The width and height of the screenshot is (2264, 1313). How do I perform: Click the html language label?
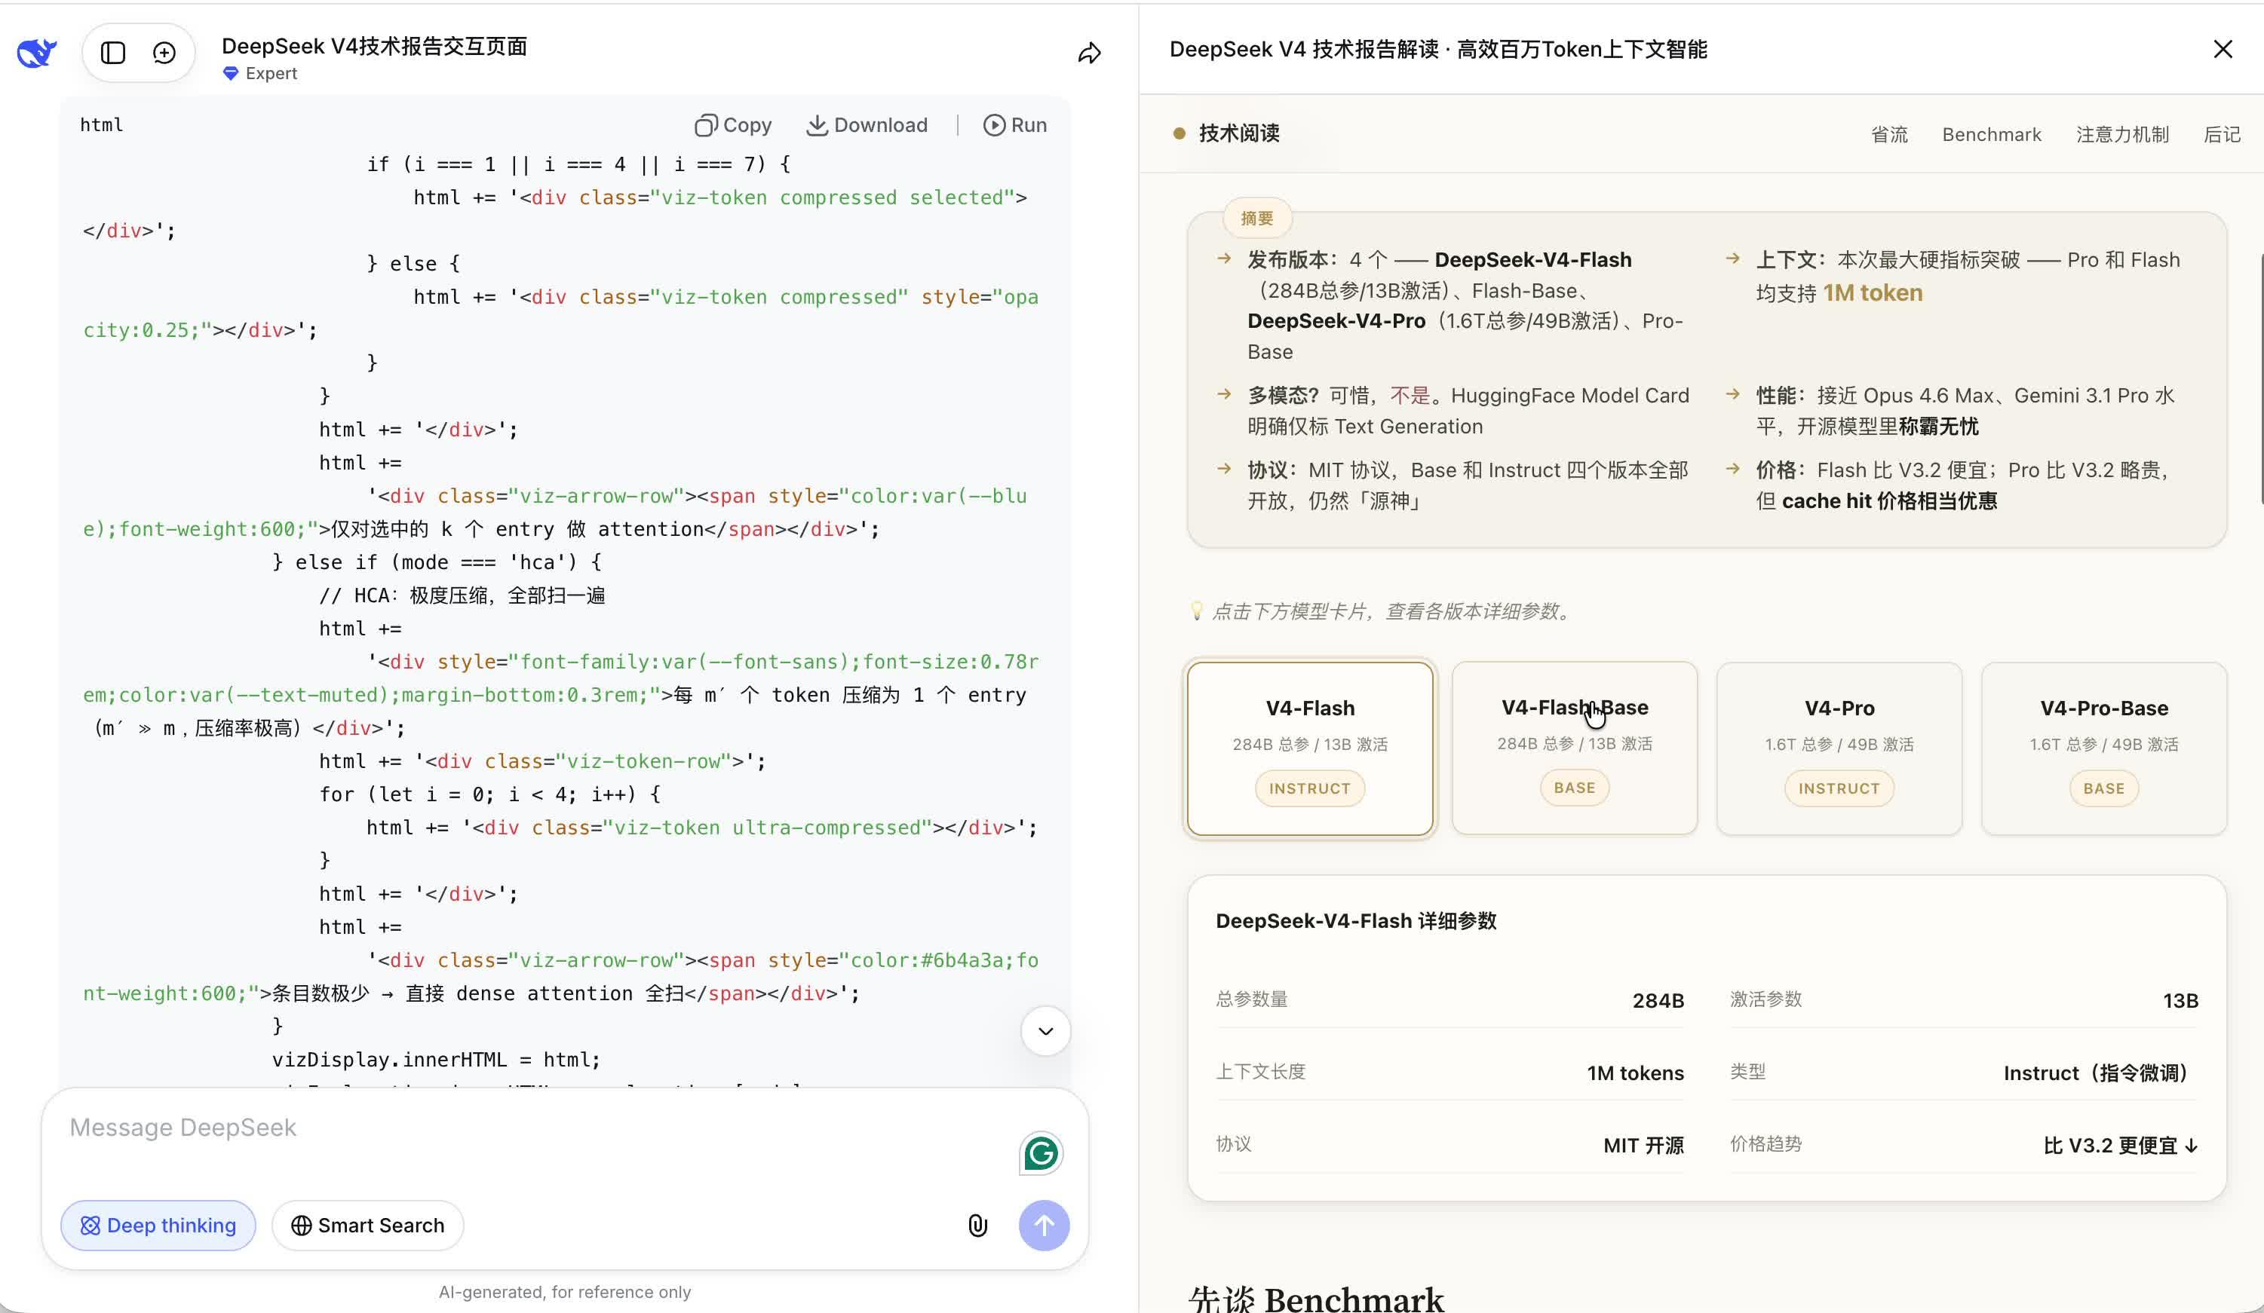pos(102,125)
